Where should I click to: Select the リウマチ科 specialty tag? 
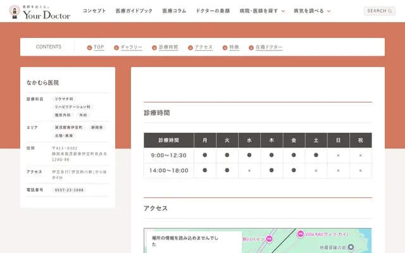click(64, 99)
